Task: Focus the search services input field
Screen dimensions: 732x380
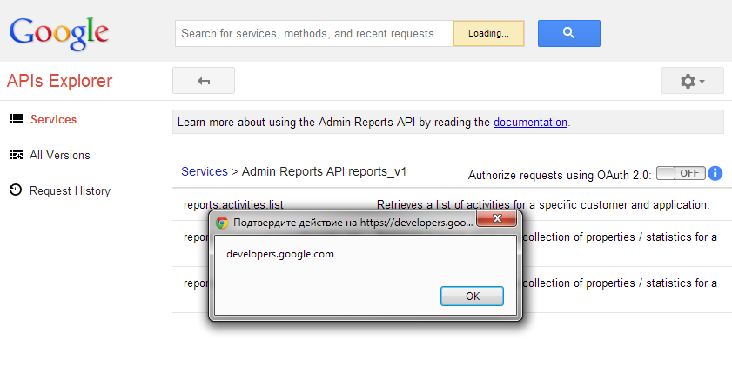Action: (313, 34)
